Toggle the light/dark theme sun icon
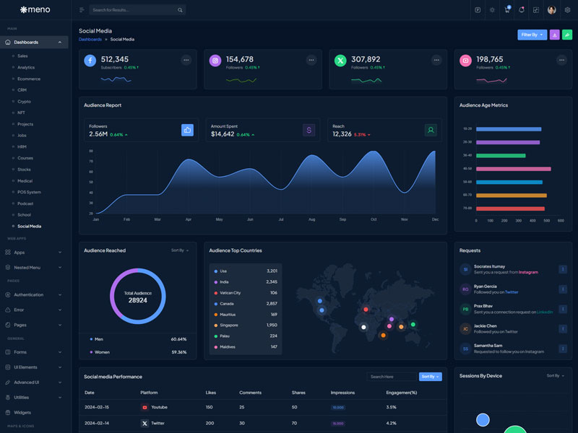Image resolution: width=578 pixels, height=433 pixels. (x=492, y=10)
